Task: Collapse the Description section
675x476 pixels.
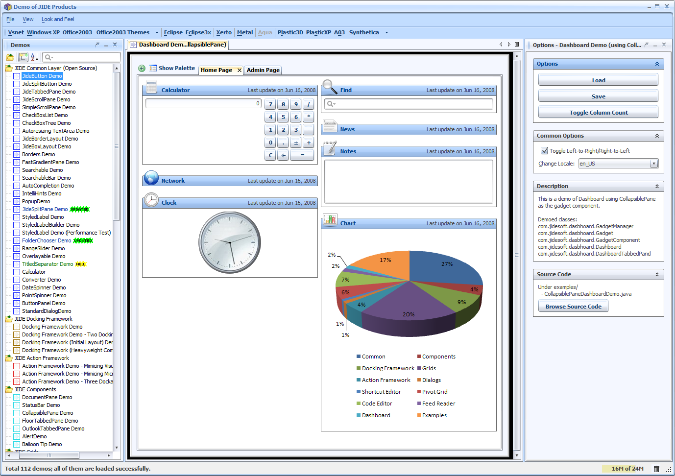Action: coord(657,187)
